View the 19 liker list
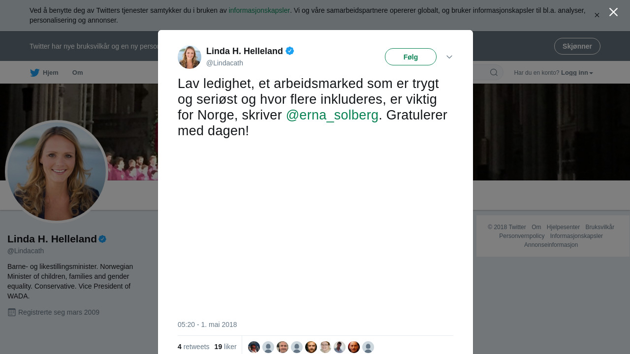 (225, 347)
